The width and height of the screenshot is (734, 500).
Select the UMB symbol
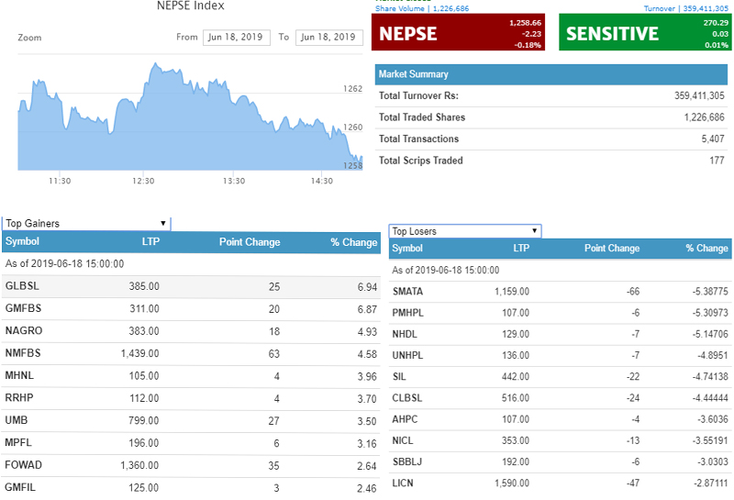click(17, 420)
